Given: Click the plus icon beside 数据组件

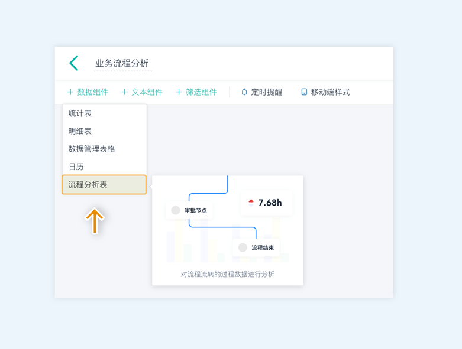Looking at the screenshot, I should coord(70,92).
